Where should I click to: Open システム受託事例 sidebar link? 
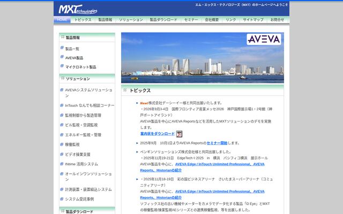[x=79, y=199]
